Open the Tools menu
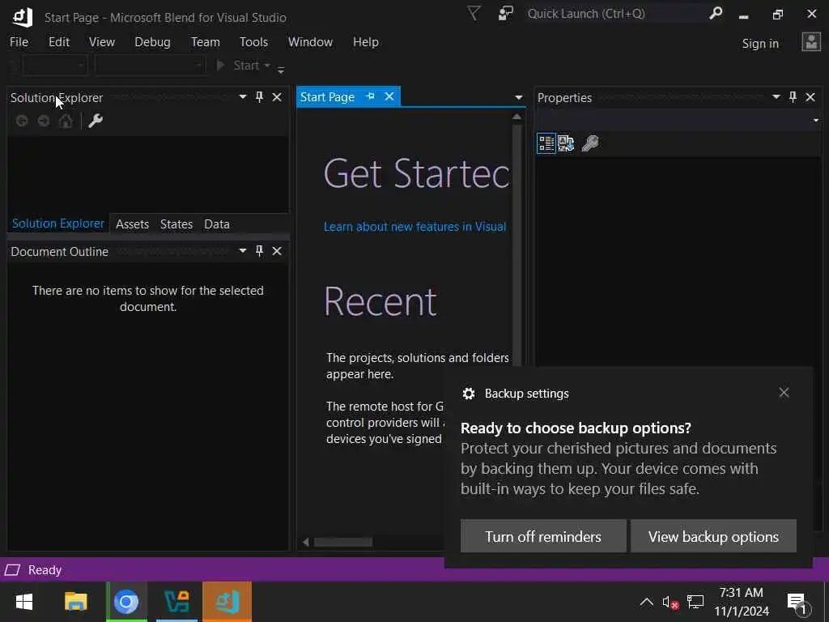 (x=253, y=42)
